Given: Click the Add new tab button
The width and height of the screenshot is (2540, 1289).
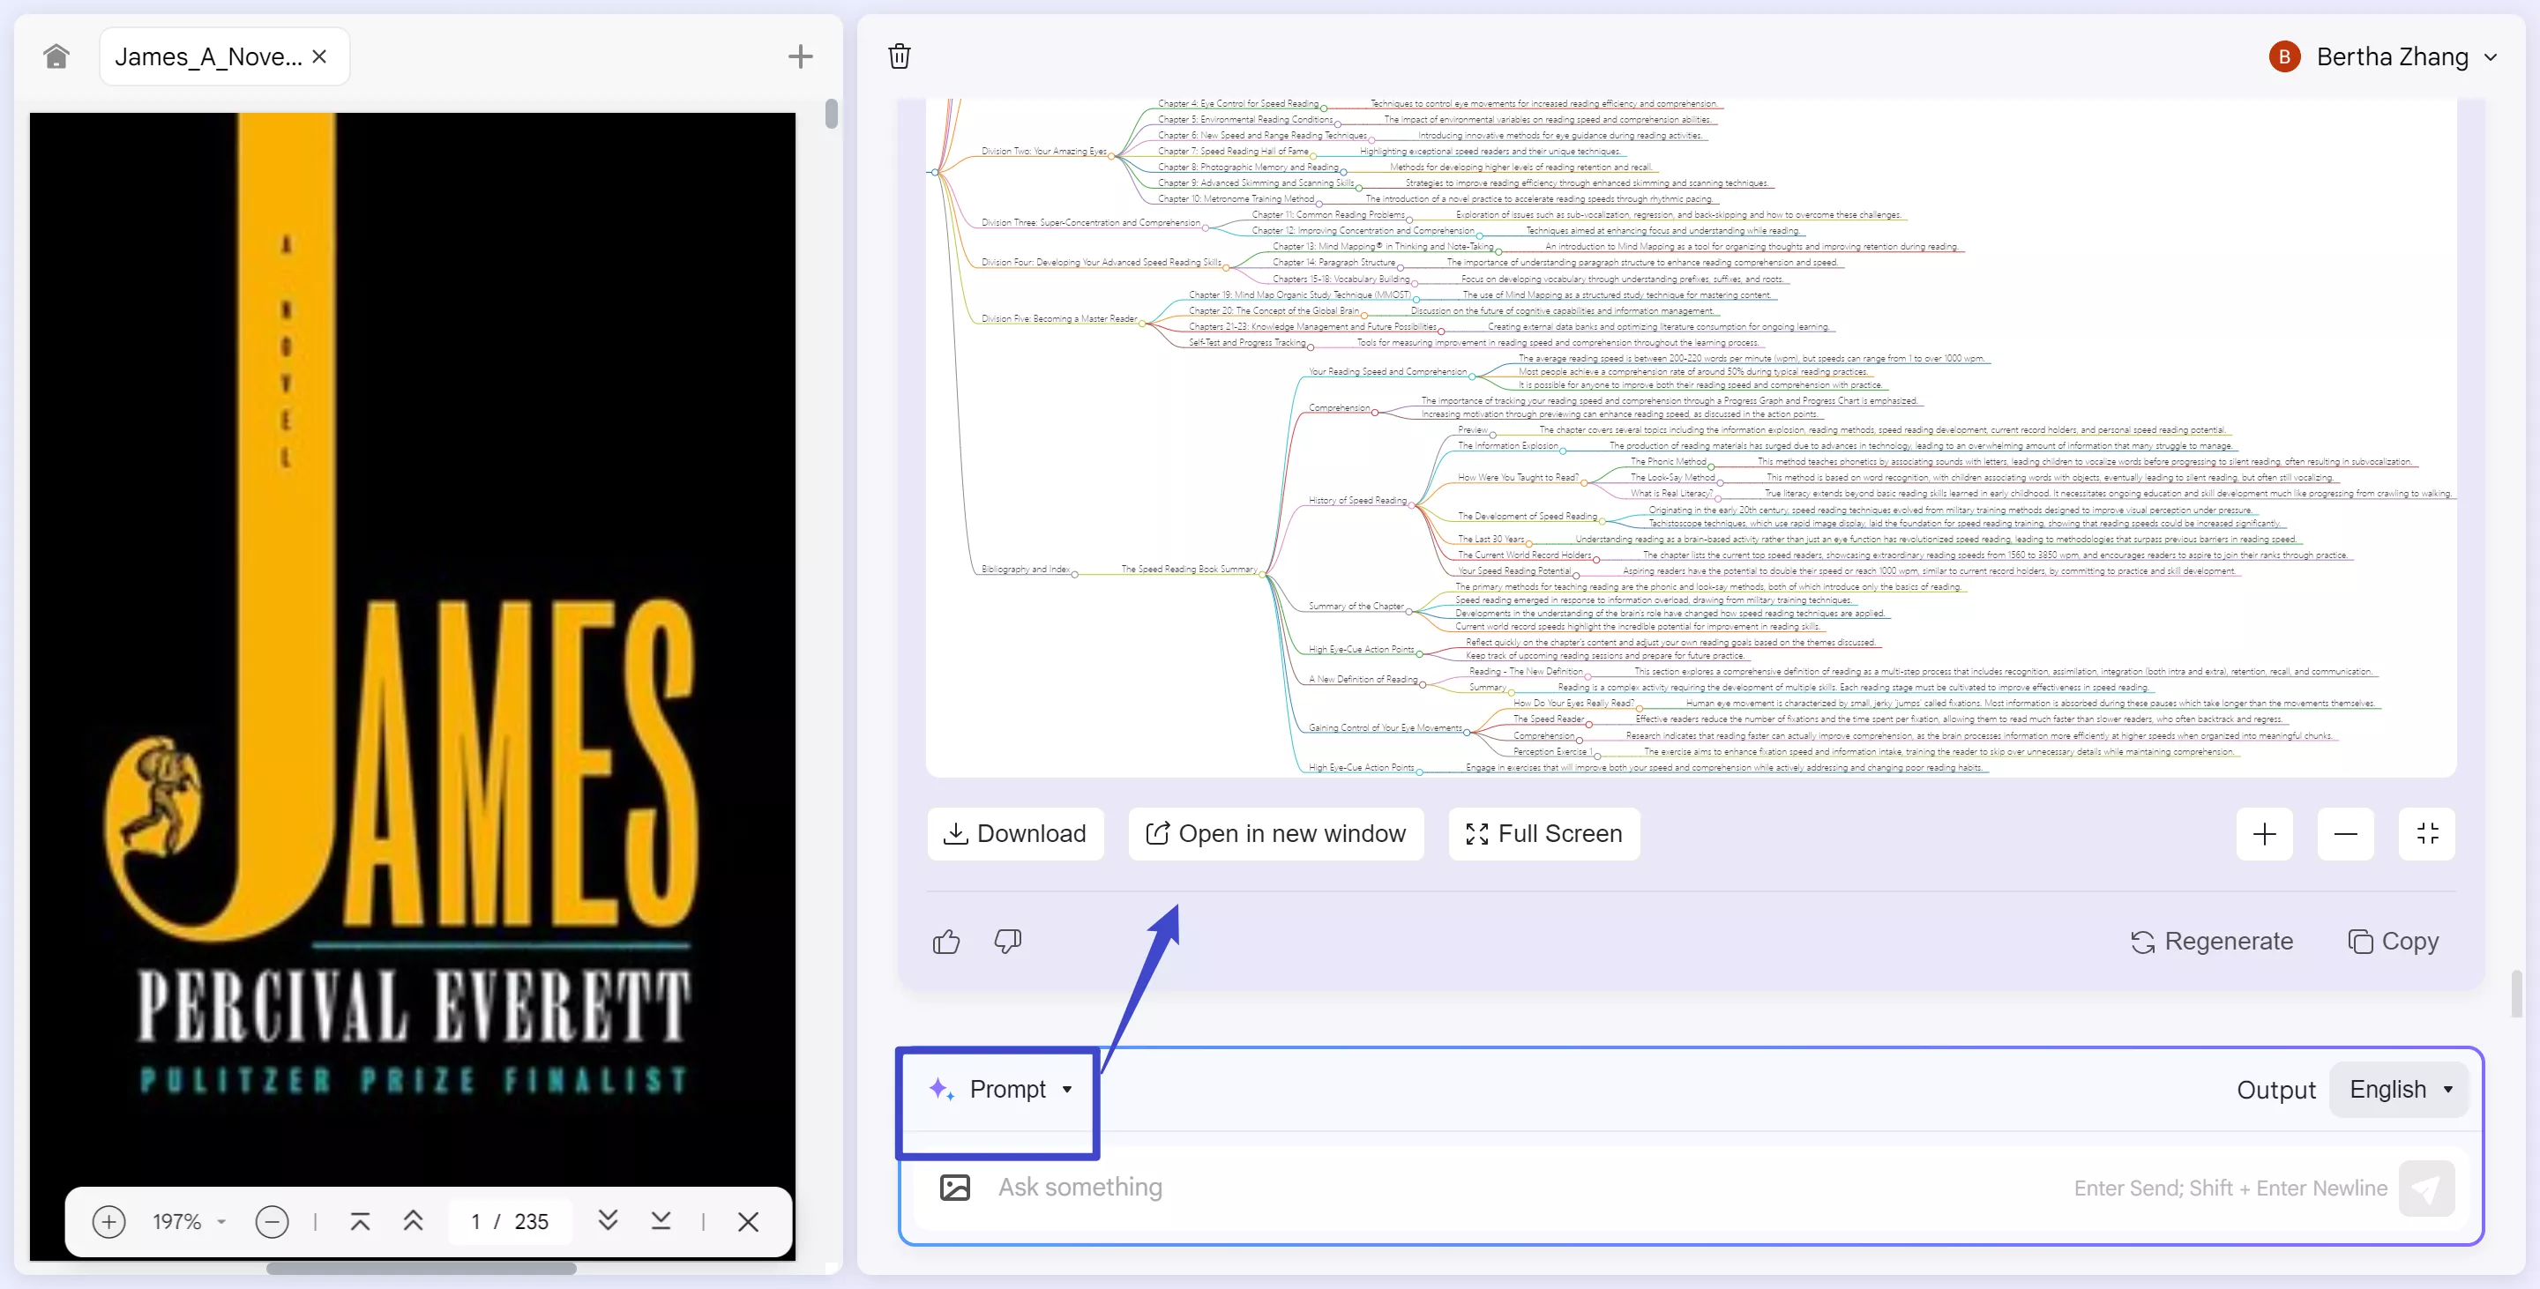Looking at the screenshot, I should (799, 56).
